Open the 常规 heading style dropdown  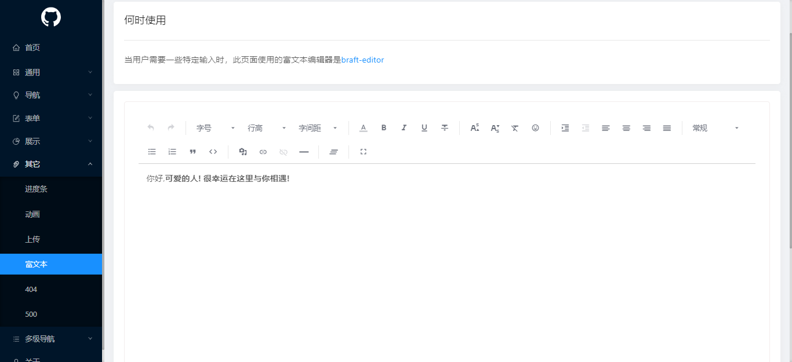pyautogui.click(x=715, y=128)
